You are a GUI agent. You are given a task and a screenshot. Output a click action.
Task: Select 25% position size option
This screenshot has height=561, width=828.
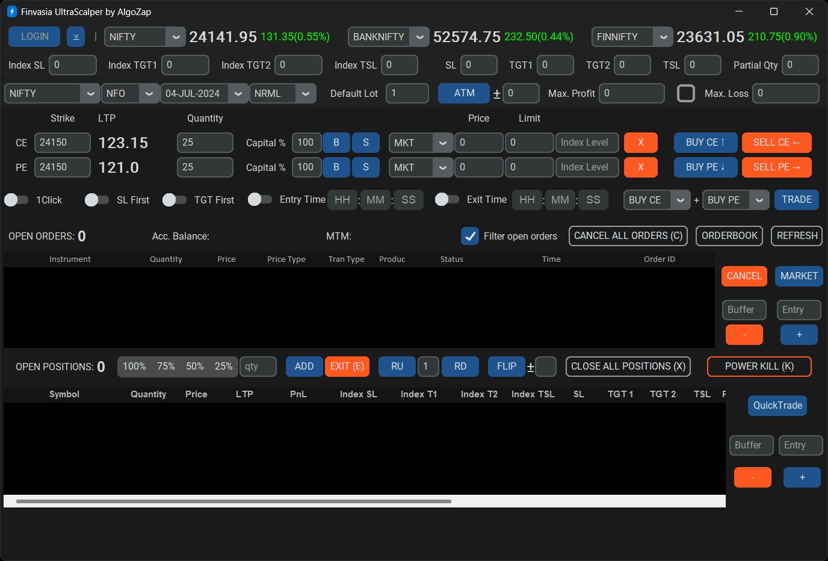pyautogui.click(x=224, y=367)
